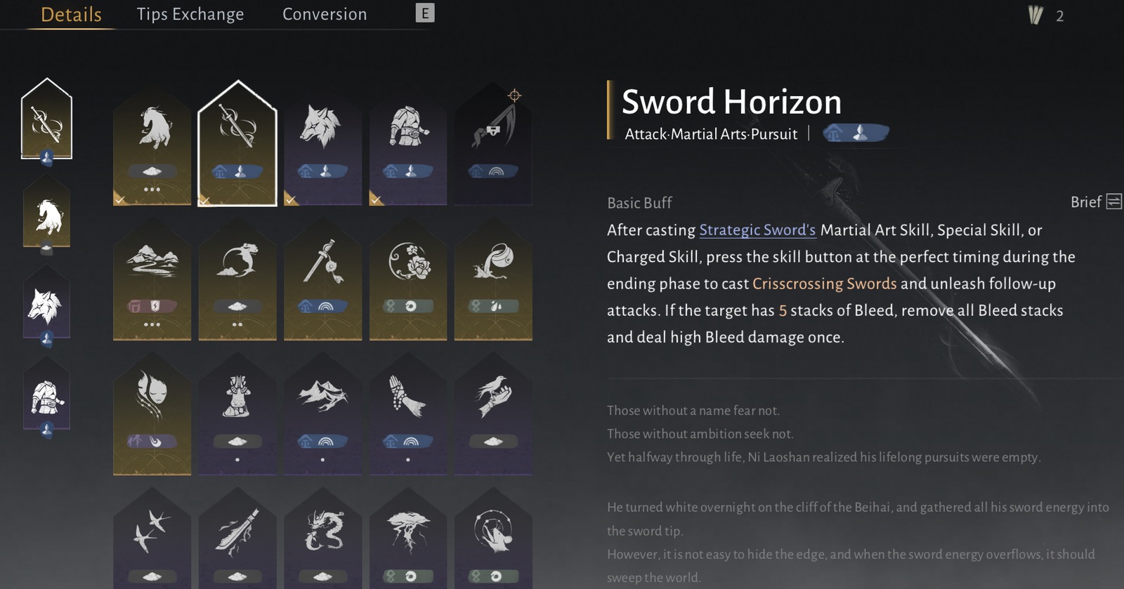1124x589 pixels.
Task: Select the dragon skill card
Action: (x=322, y=541)
